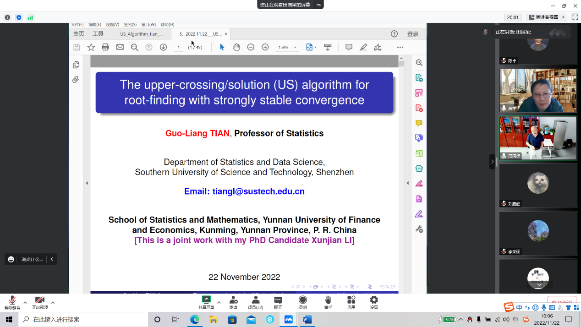Open more tools ellipsis menu

tap(400, 47)
